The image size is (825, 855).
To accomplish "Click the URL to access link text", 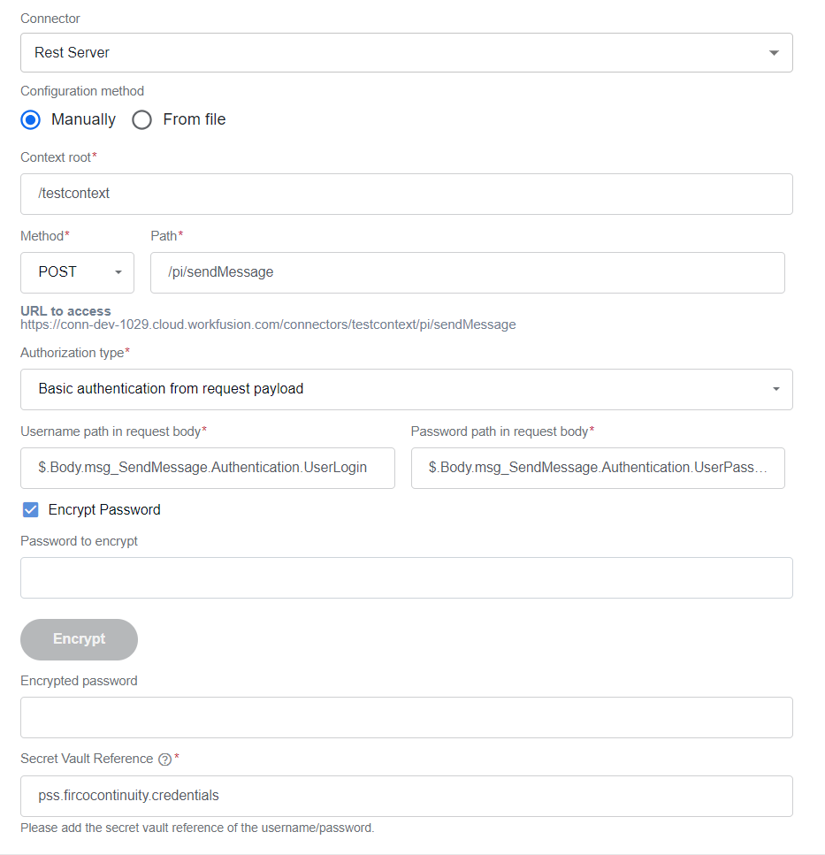I will (268, 324).
